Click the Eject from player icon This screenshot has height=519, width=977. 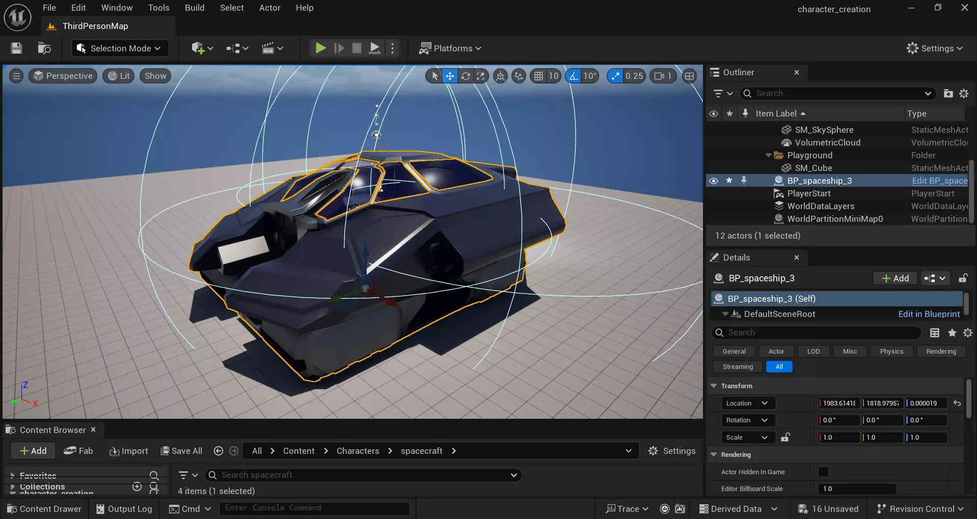point(374,48)
